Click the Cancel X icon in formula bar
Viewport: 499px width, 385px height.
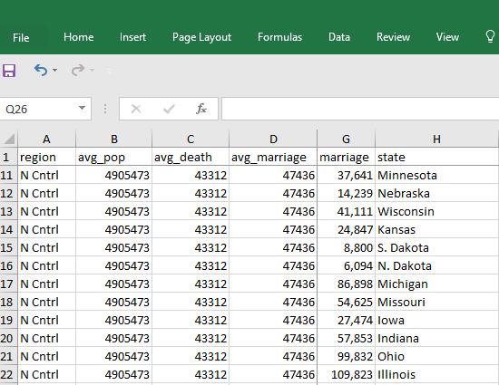[136, 109]
